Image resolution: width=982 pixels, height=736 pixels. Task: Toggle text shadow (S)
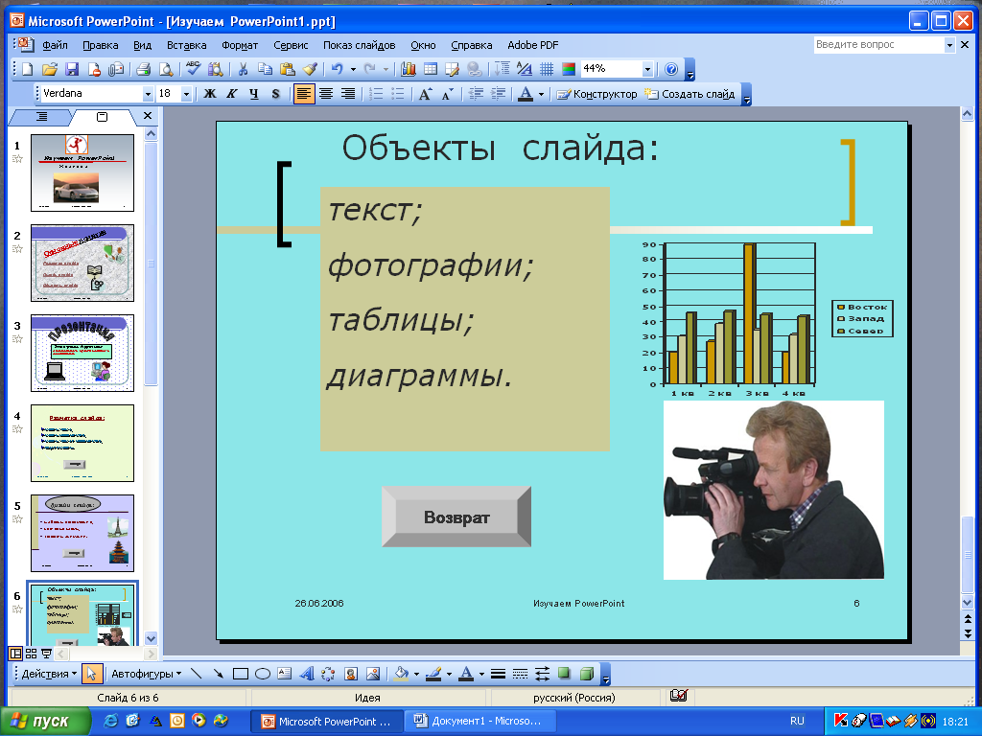point(275,94)
